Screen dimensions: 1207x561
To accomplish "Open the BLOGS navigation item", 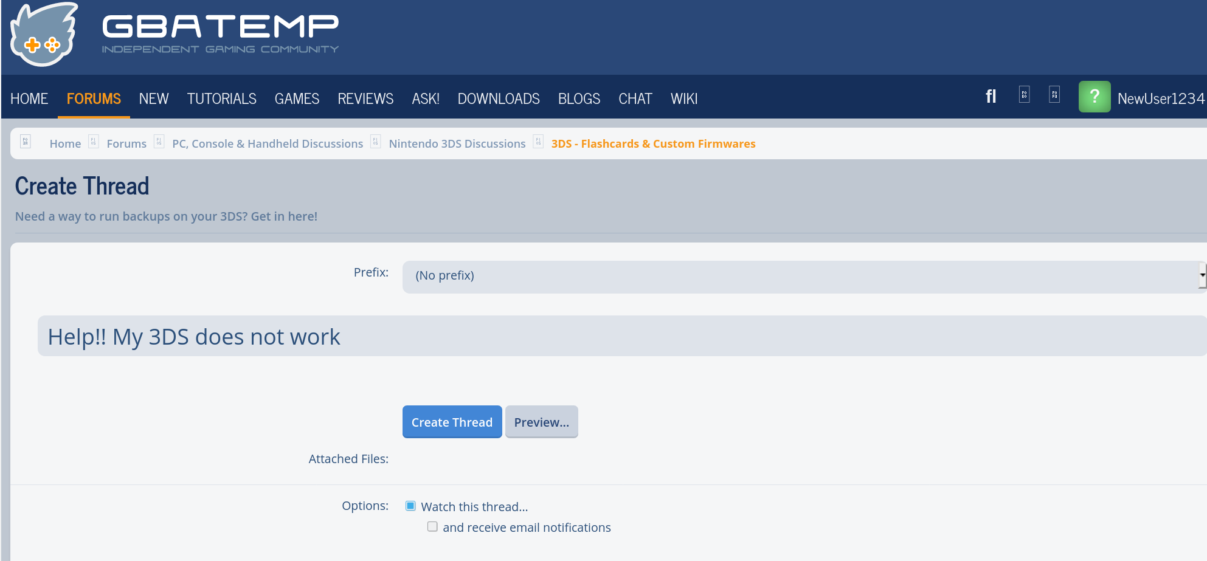I will click(x=579, y=98).
